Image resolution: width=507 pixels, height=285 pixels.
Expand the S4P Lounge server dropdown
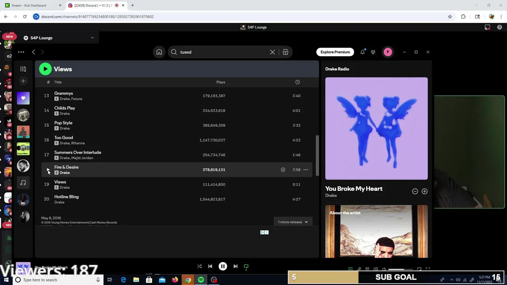tap(92, 38)
